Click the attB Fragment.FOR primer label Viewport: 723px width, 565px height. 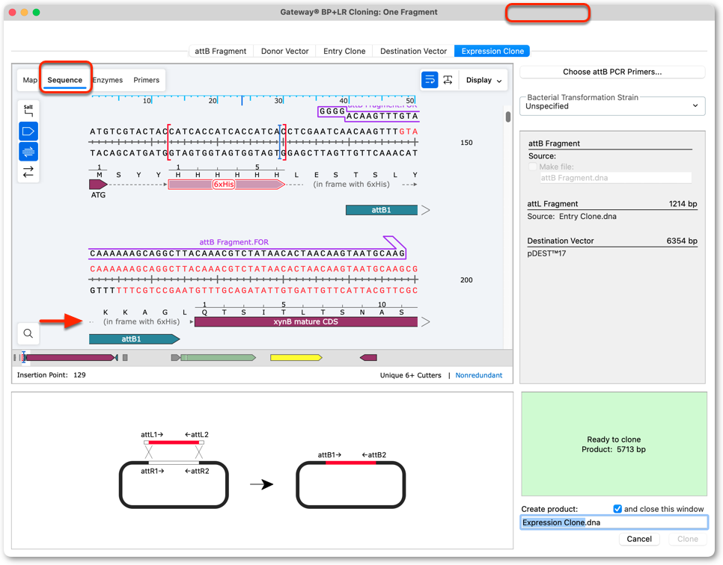coord(234,242)
